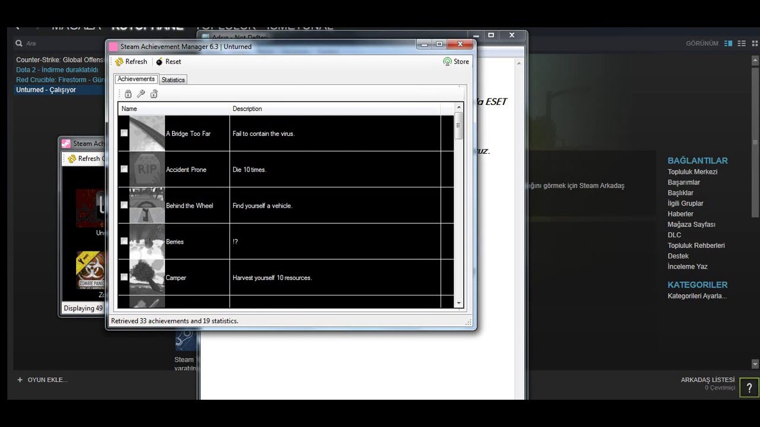Open Kategorileri Ayarla link
Screen dimensions: 760x427
tap(697, 296)
